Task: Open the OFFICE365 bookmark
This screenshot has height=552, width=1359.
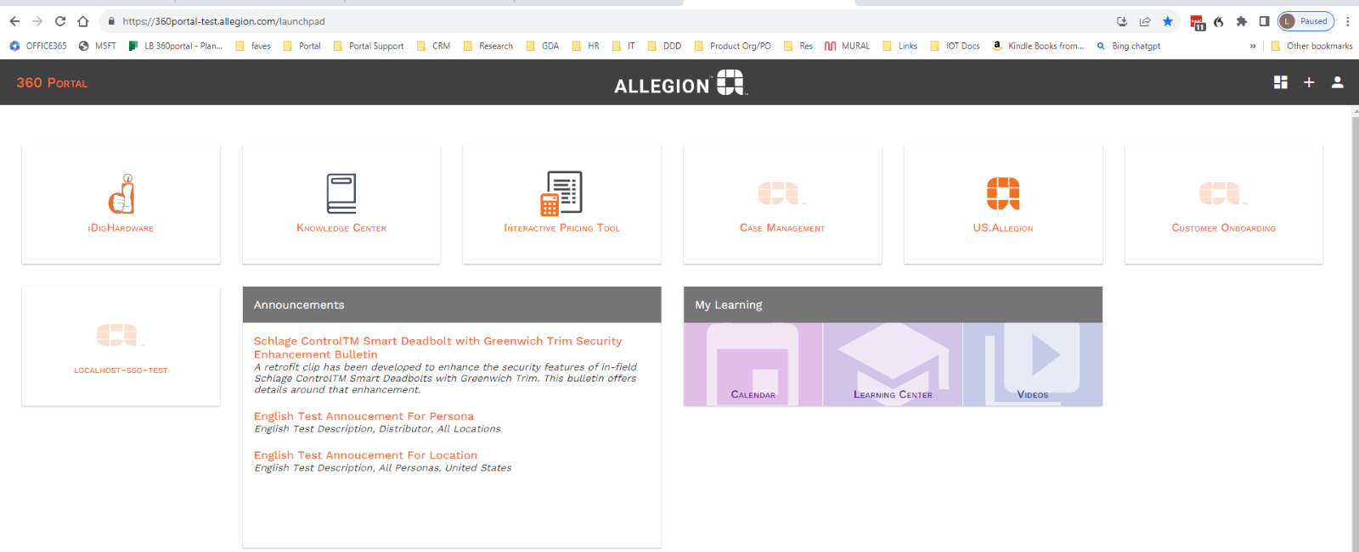Action: coord(38,46)
